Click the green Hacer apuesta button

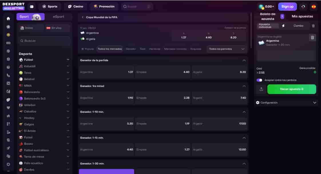(292, 89)
